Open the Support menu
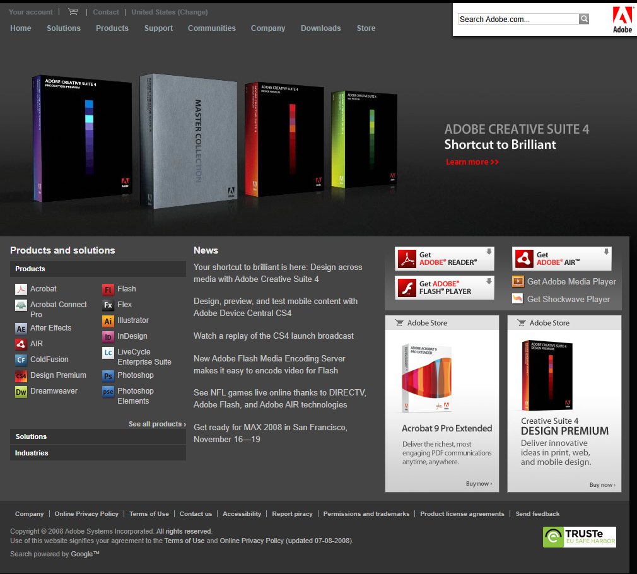637x574 pixels. tap(158, 28)
